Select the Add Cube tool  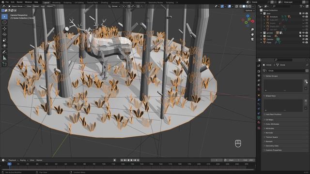pos(4,64)
